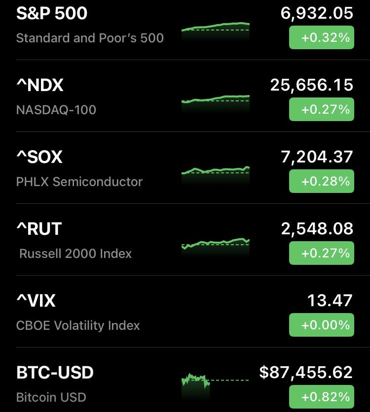Select the ^NDX ticker symbol
The image size is (370, 412).
(x=40, y=86)
